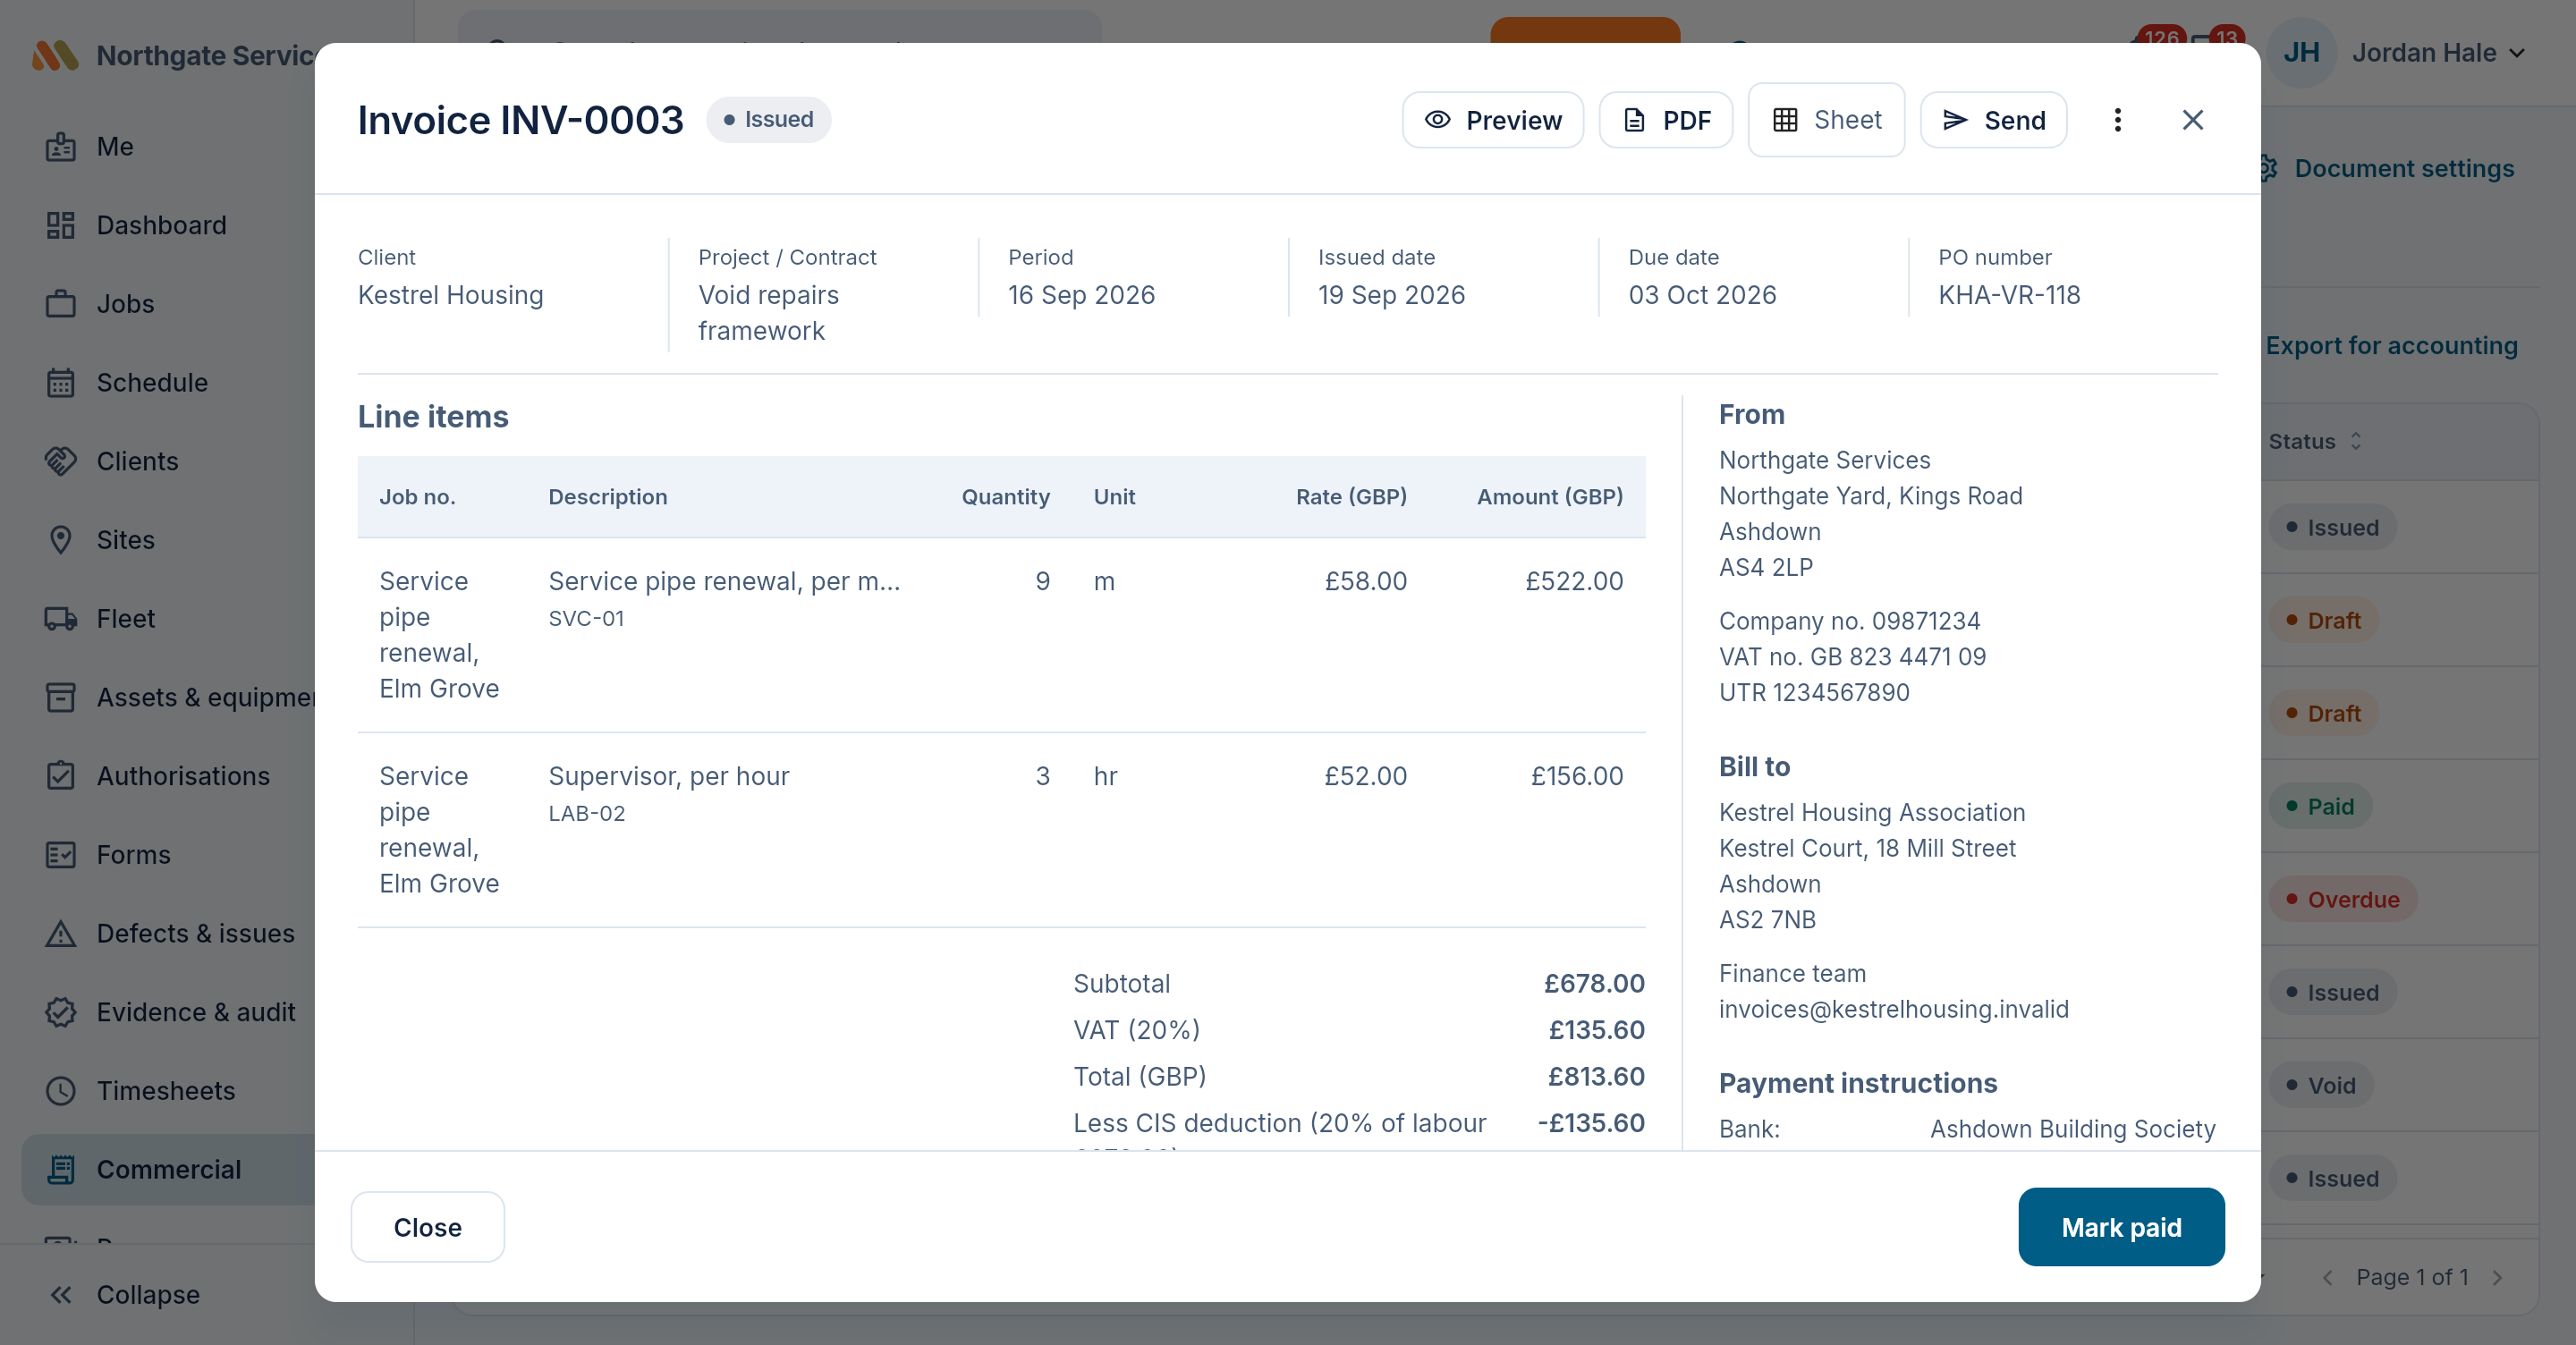Viewport: 2576px width, 1345px height.
Task: Click PO number KHA-VR-118
Action: click(2009, 295)
